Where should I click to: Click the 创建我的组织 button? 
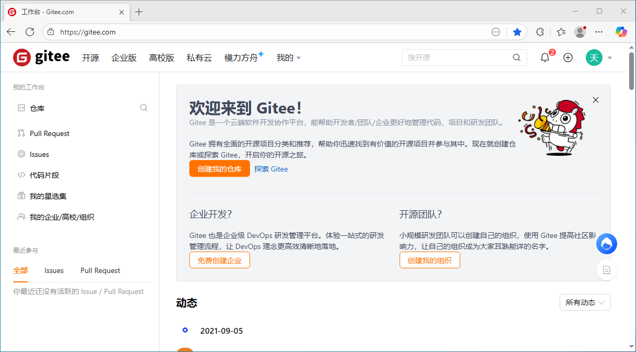[430, 260]
